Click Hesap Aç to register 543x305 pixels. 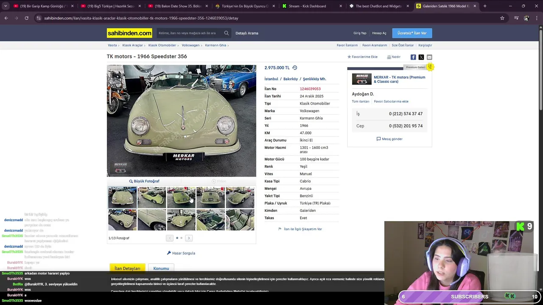click(379, 33)
